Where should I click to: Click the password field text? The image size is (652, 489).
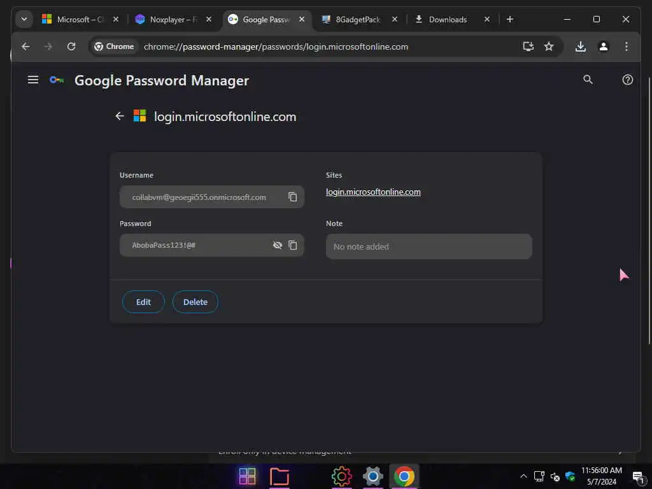point(164,245)
